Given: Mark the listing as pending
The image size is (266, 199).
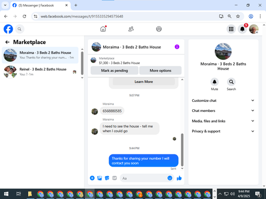Looking at the screenshot, I should click(x=114, y=71).
